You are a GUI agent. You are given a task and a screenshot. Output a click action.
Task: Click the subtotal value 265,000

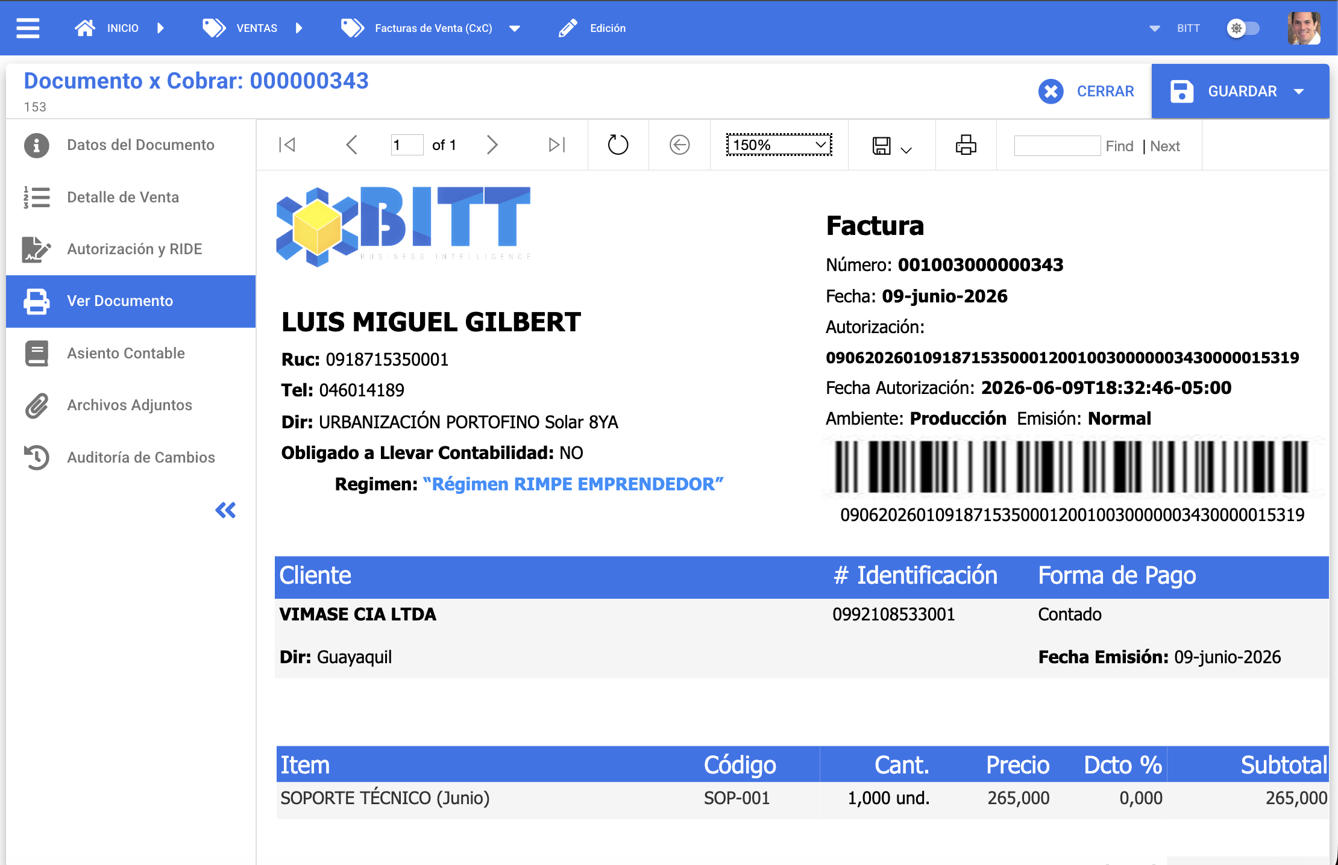tap(1296, 798)
